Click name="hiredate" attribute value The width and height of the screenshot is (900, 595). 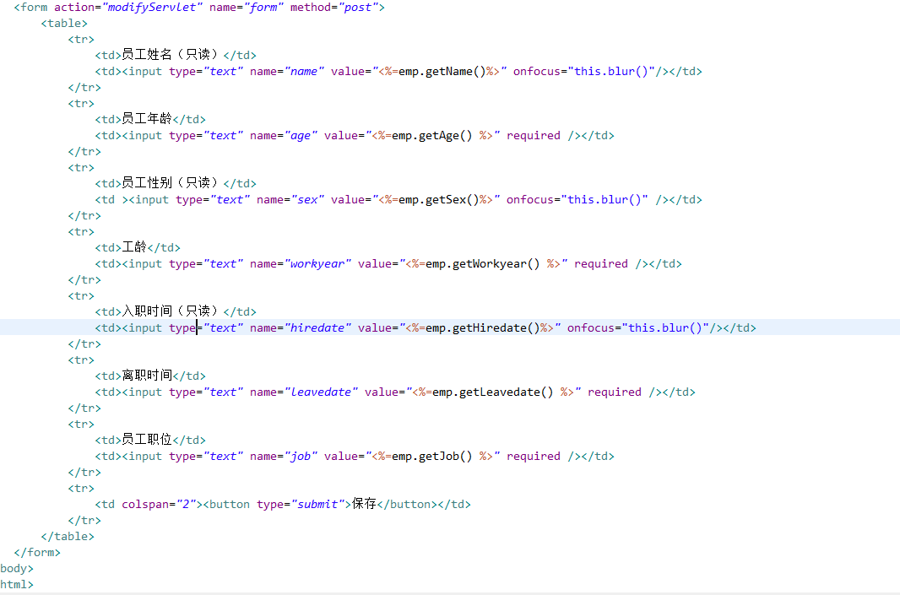tap(317, 328)
